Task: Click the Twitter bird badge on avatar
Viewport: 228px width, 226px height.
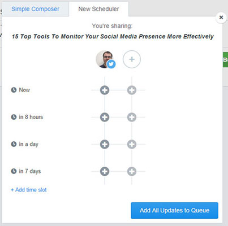Action: click(111, 64)
